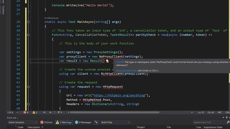Click the RLHttpClient type name on line 40
The height and width of the screenshot is (129, 230).
(x=112, y=74)
